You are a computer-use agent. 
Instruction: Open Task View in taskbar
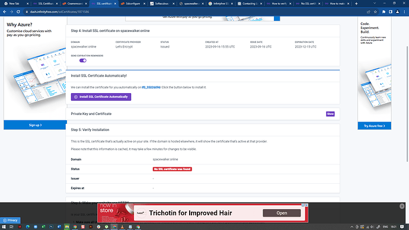coord(11,227)
